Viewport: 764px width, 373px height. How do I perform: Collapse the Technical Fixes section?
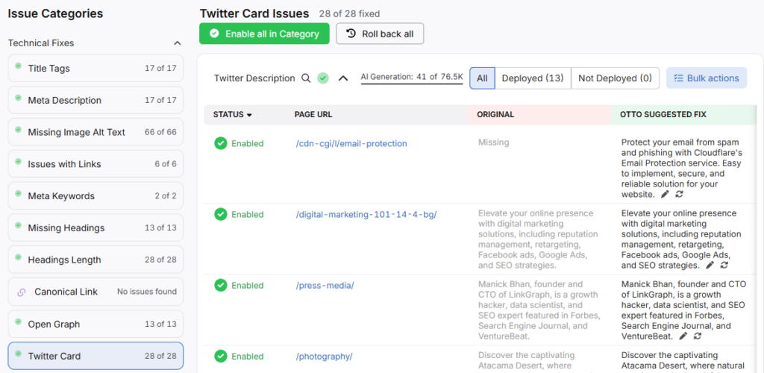pos(178,43)
